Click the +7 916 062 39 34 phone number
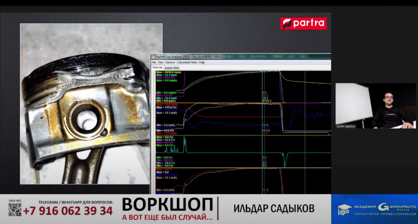 [x=68, y=211]
